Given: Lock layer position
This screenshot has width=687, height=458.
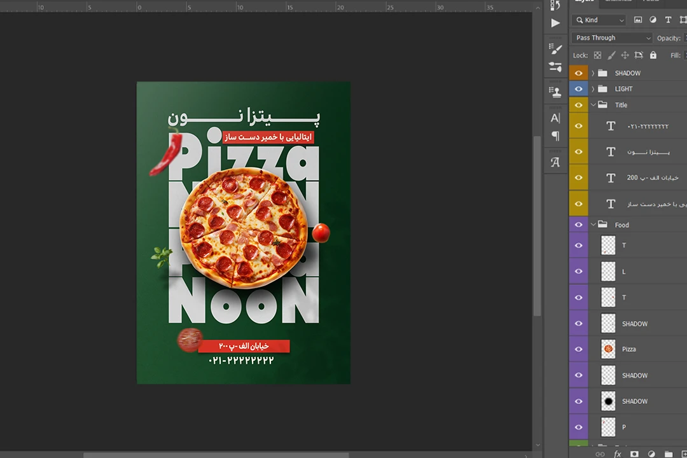Looking at the screenshot, I should (625, 55).
